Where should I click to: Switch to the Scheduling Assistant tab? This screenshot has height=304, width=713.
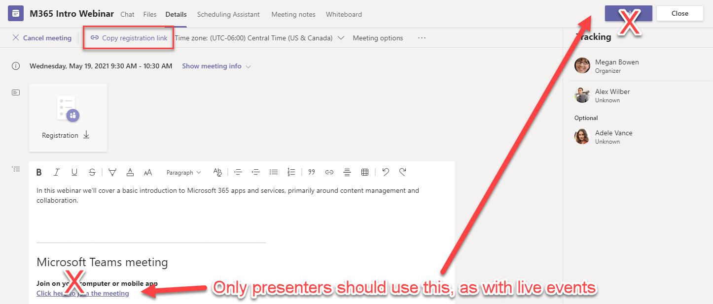[228, 14]
